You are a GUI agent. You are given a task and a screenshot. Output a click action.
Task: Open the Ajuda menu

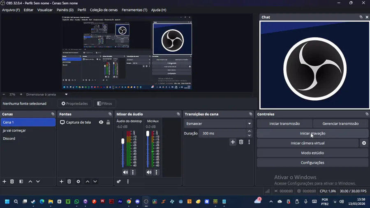coord(159,10)
